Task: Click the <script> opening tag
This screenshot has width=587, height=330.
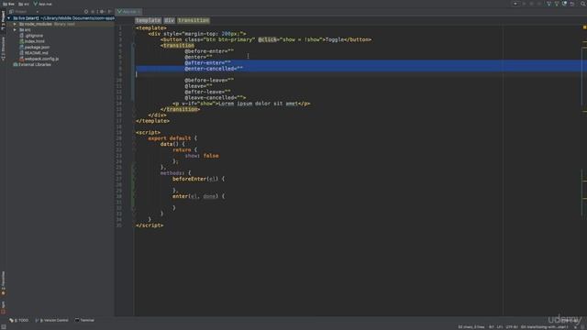Action: coord(148,132)
